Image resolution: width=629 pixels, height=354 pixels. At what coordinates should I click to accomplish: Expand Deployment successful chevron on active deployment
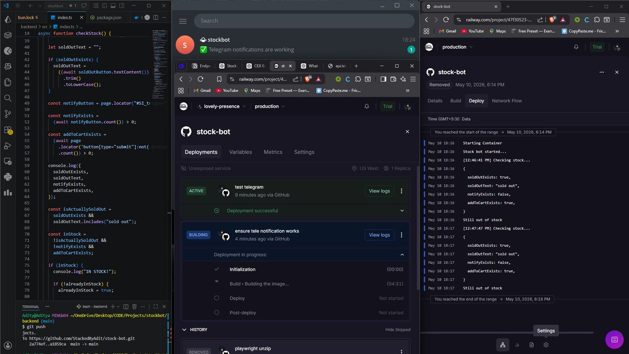(x=402, y=211)
